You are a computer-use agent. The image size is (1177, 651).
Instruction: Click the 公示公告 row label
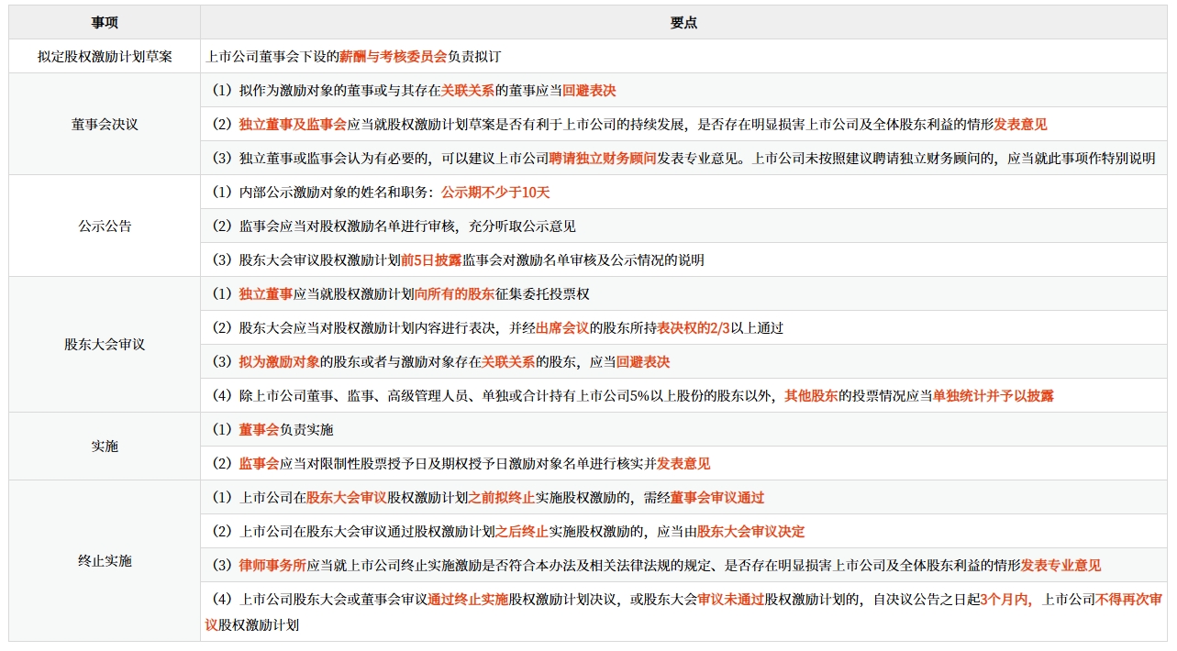[103, 226]
